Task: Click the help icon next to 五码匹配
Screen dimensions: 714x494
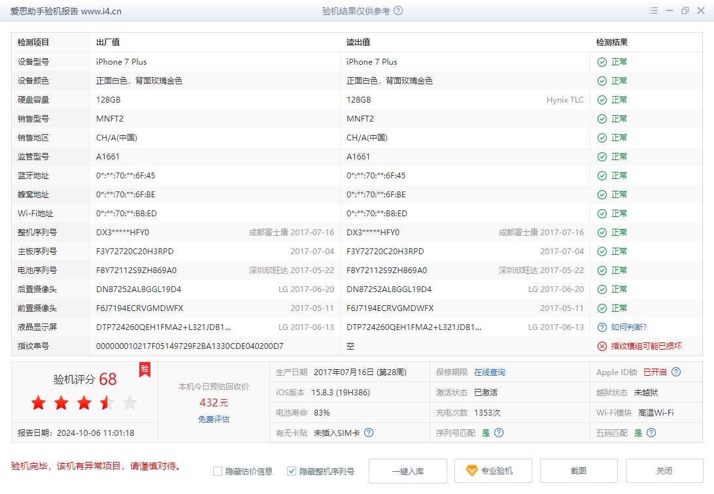Action: [651, 433]
